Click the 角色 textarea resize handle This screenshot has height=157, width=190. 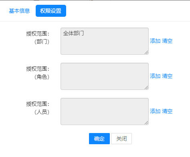[x=146, y=87]
